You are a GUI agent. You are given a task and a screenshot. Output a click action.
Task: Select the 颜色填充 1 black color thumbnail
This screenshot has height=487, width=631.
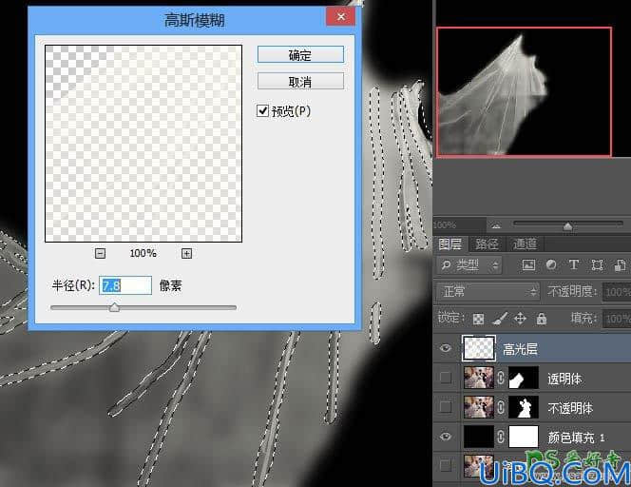[x=479, y=437]
